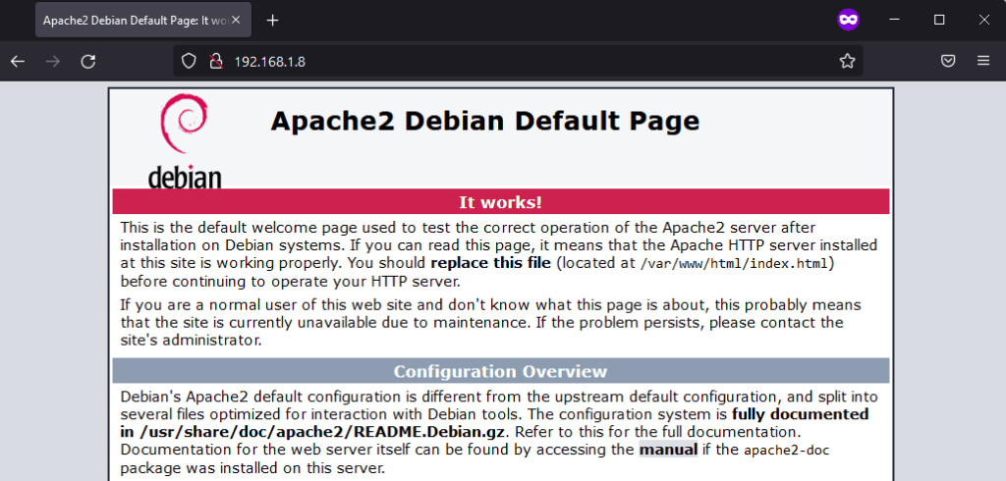The height and width of the screenshot is (481, 1006).
Task: Reload the current page
Action: (88, 61)
